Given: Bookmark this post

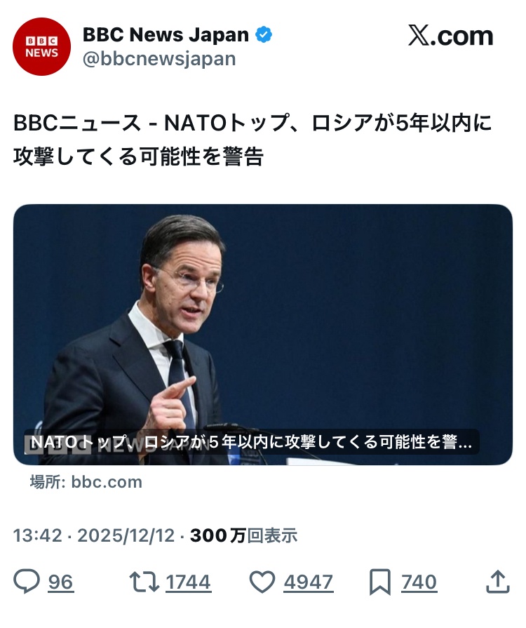Looking at the screenshot, I should (379, 582).
